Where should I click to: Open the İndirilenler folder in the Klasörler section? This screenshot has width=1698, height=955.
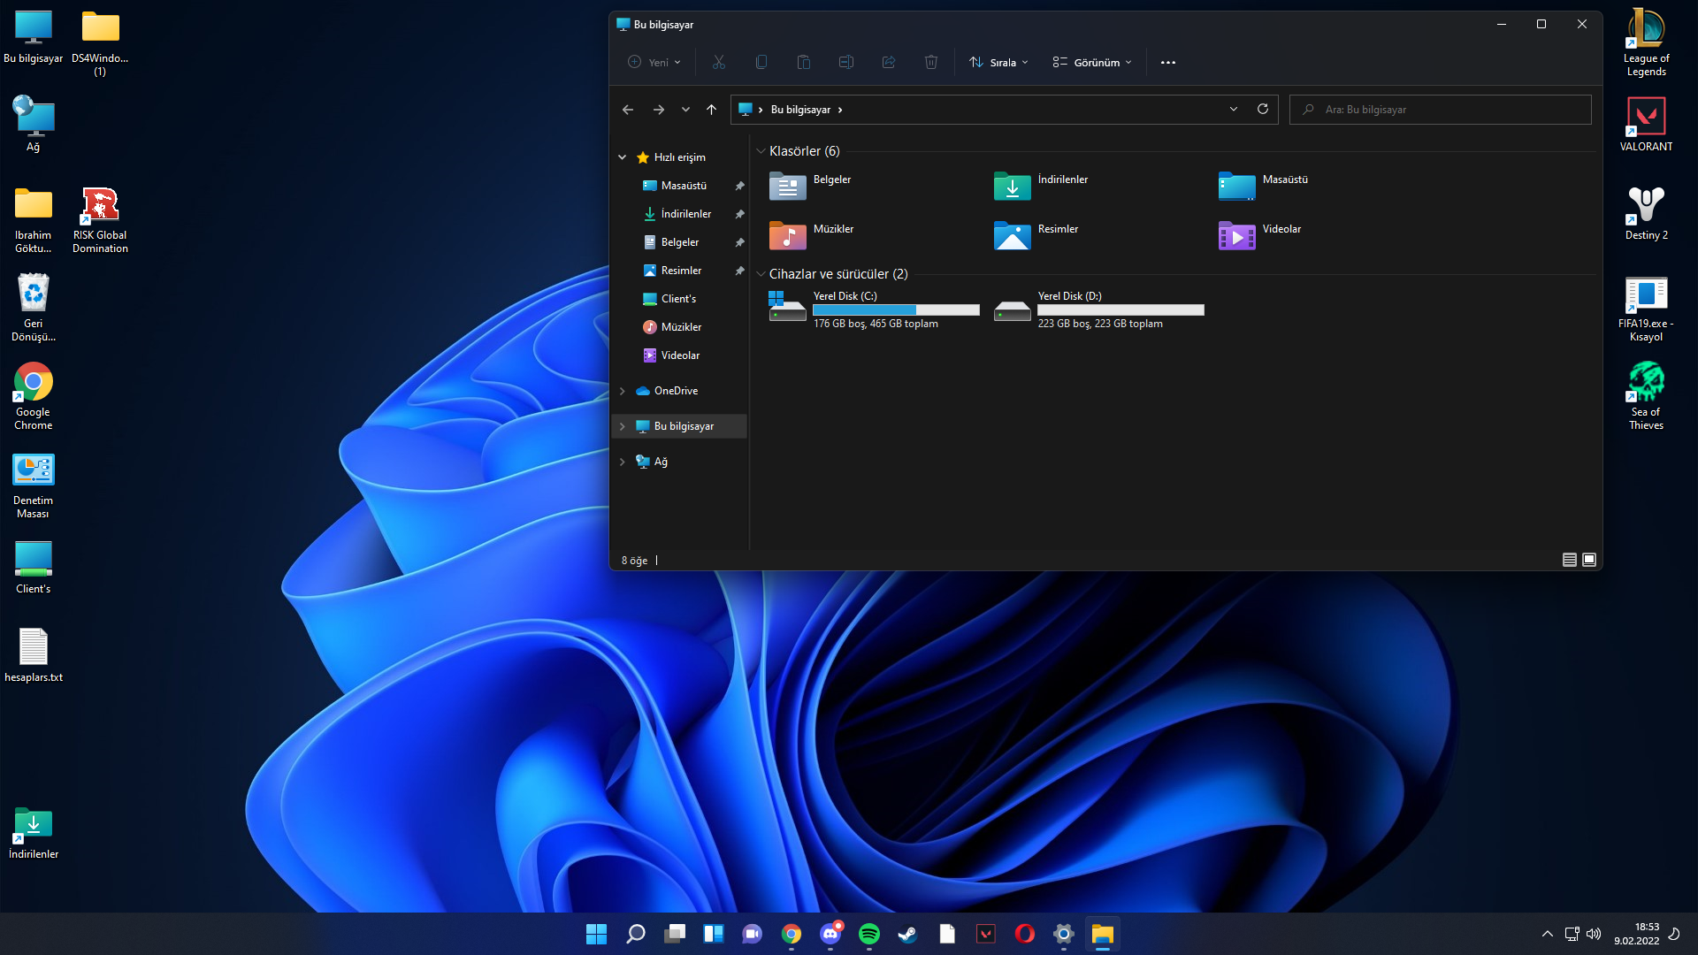[1042, 186]
